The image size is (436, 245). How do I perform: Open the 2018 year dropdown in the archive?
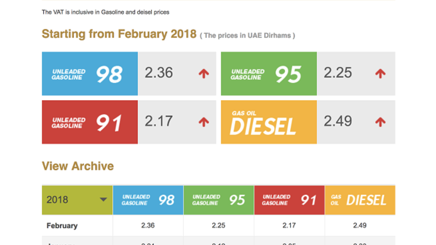[x=77, y=200]
